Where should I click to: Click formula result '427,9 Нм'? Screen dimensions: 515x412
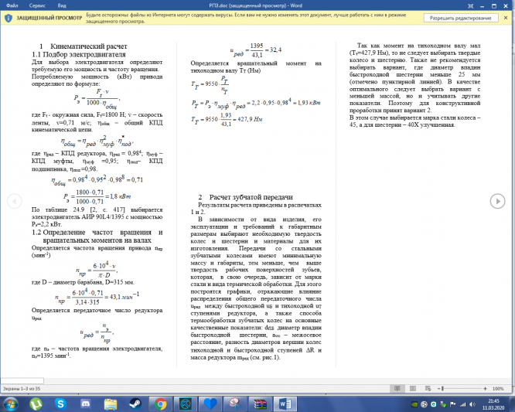click(x=250, y=119)
